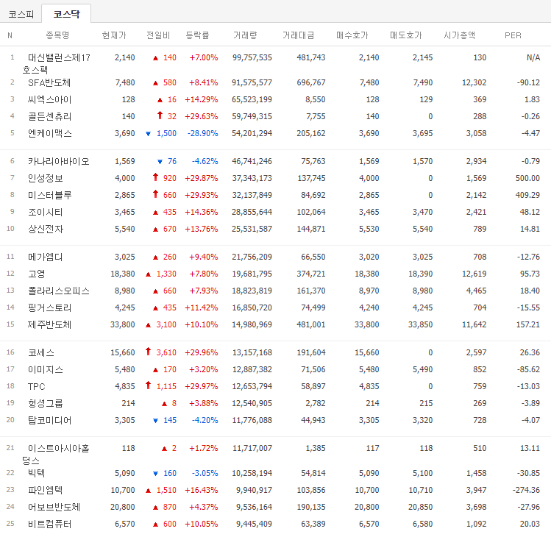Image resolution: width=551 pixels, height=537 pixels.
Task: Click 빅텍 stock name
Action: (x=37, y=473)
